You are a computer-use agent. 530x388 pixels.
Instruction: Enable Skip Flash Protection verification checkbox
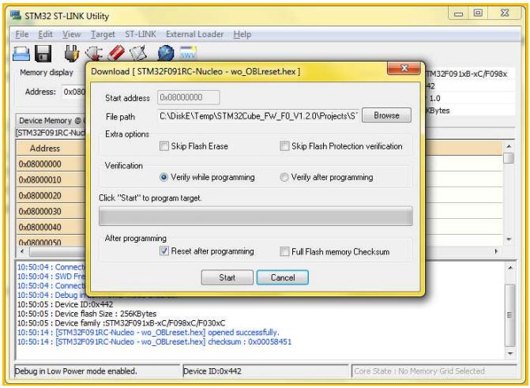tap(284, 146)
